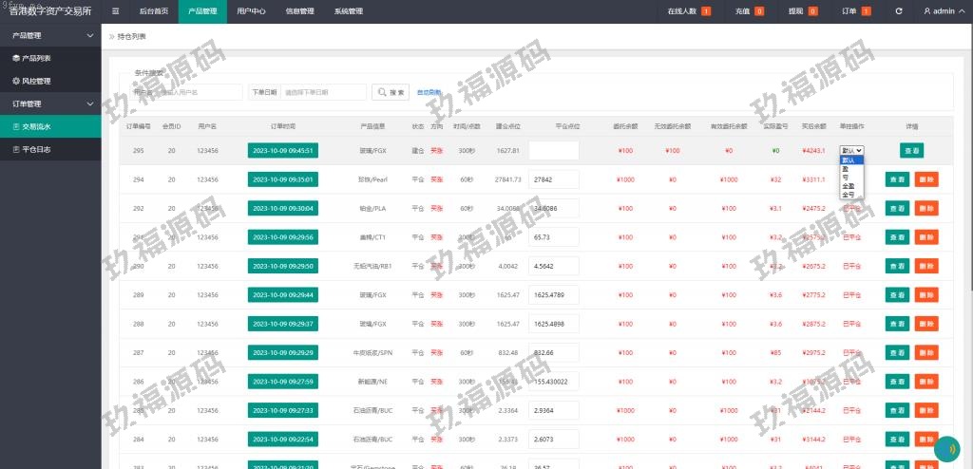
Task: Click the 平仓点位 input for order 295
Action: coord(553,150)
